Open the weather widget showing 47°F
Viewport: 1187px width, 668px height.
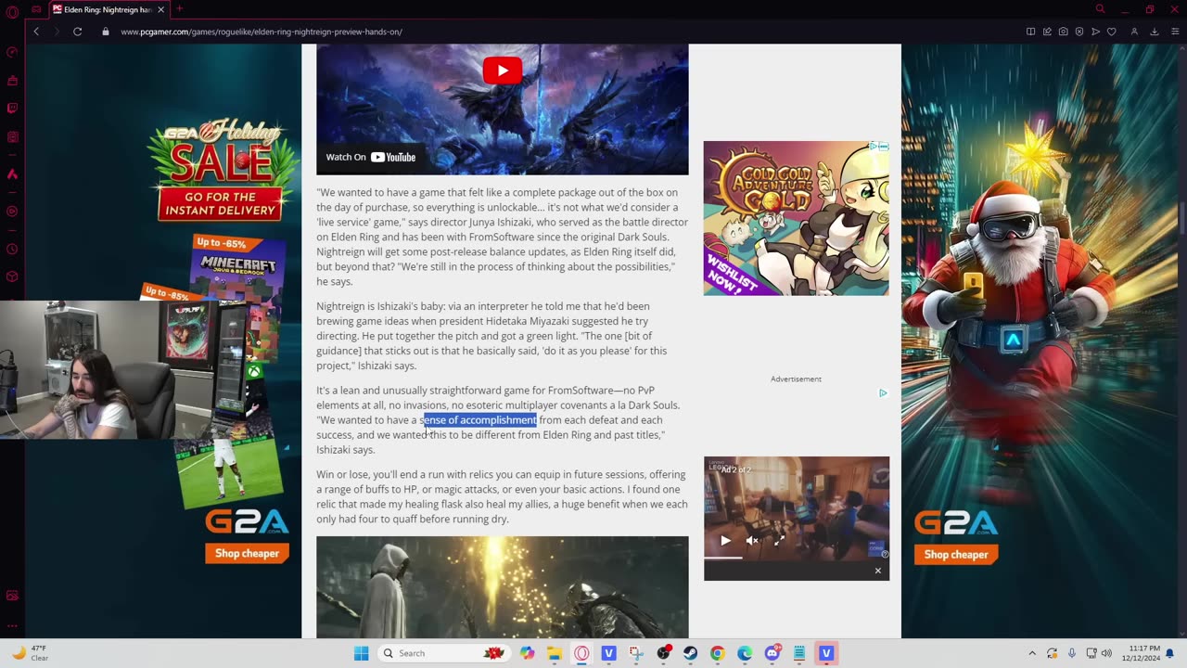[x=31, y=653]
